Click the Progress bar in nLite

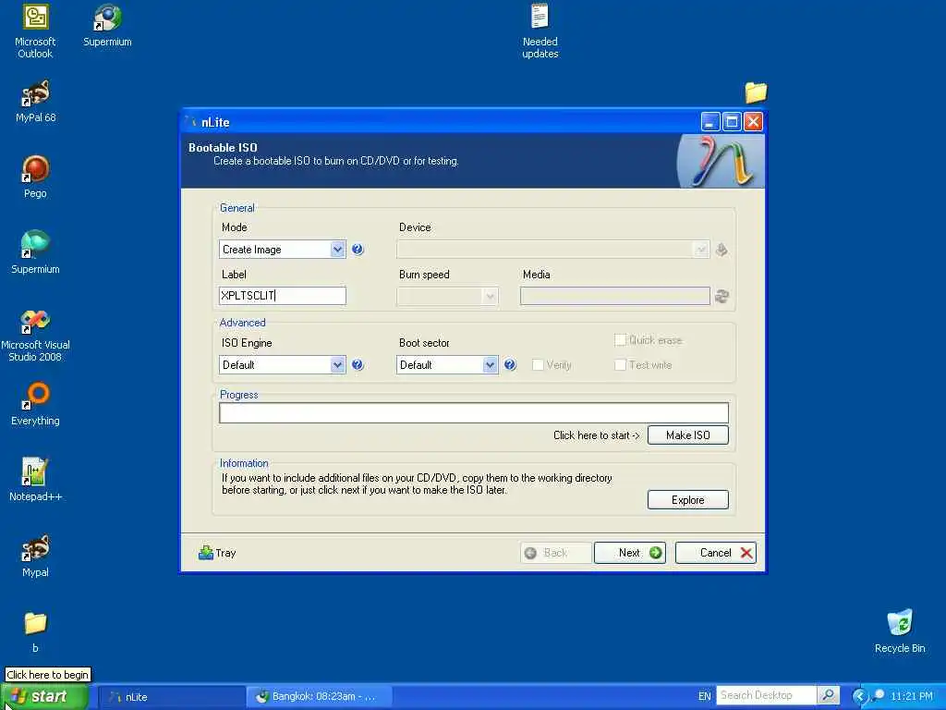[474, 413]
